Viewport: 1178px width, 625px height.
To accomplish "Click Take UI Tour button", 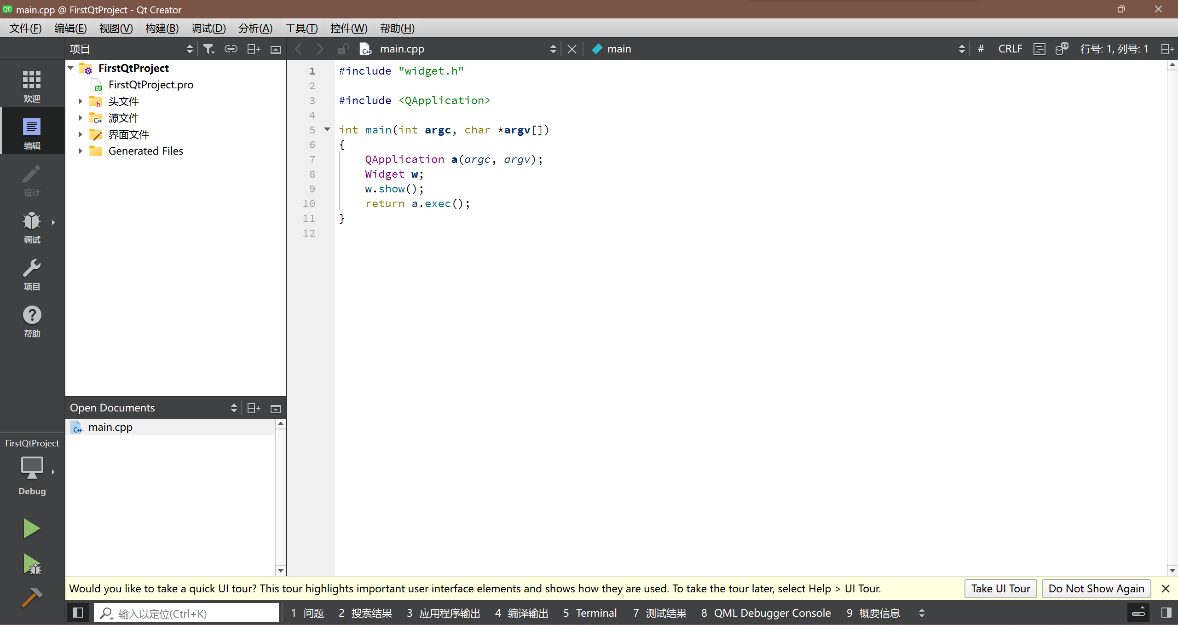I will [1000, 588].
